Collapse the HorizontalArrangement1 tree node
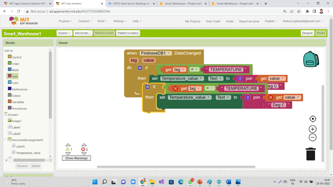 [5, 140]
